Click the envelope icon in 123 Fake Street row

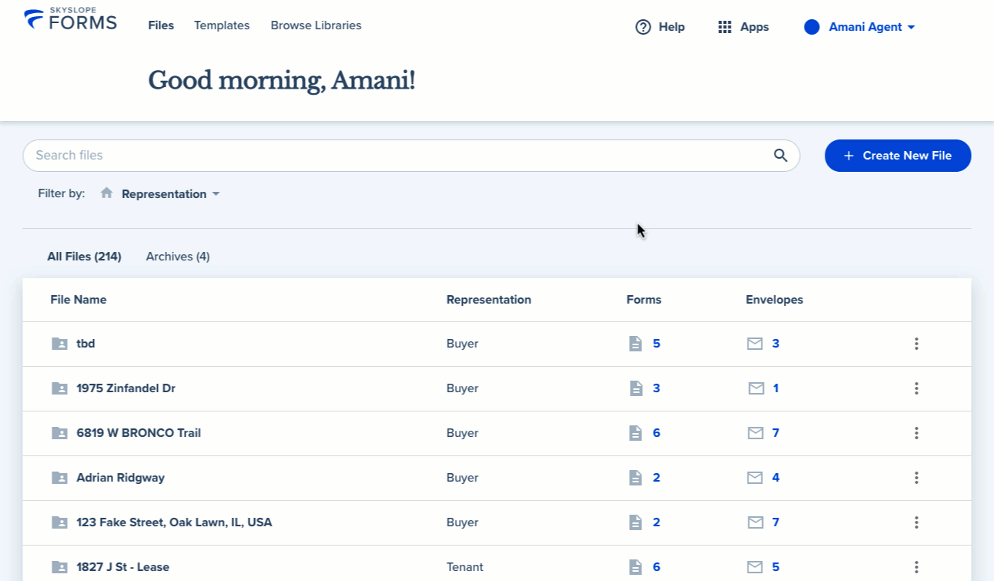pos(755,522)
